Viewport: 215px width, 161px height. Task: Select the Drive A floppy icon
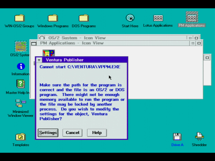tap(177, 137)
